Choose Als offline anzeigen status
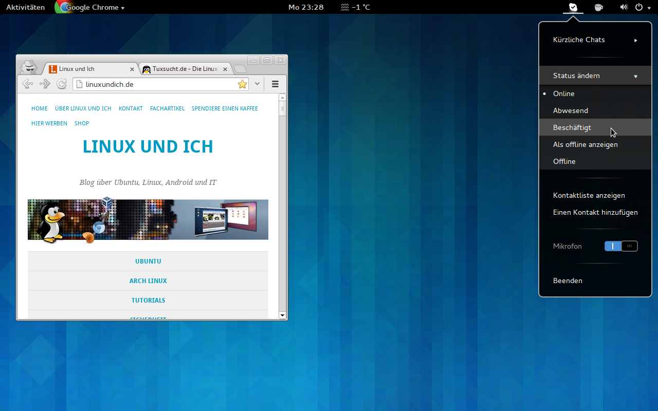This screenshot has height=411, width=658. click(x=595, y=144)
